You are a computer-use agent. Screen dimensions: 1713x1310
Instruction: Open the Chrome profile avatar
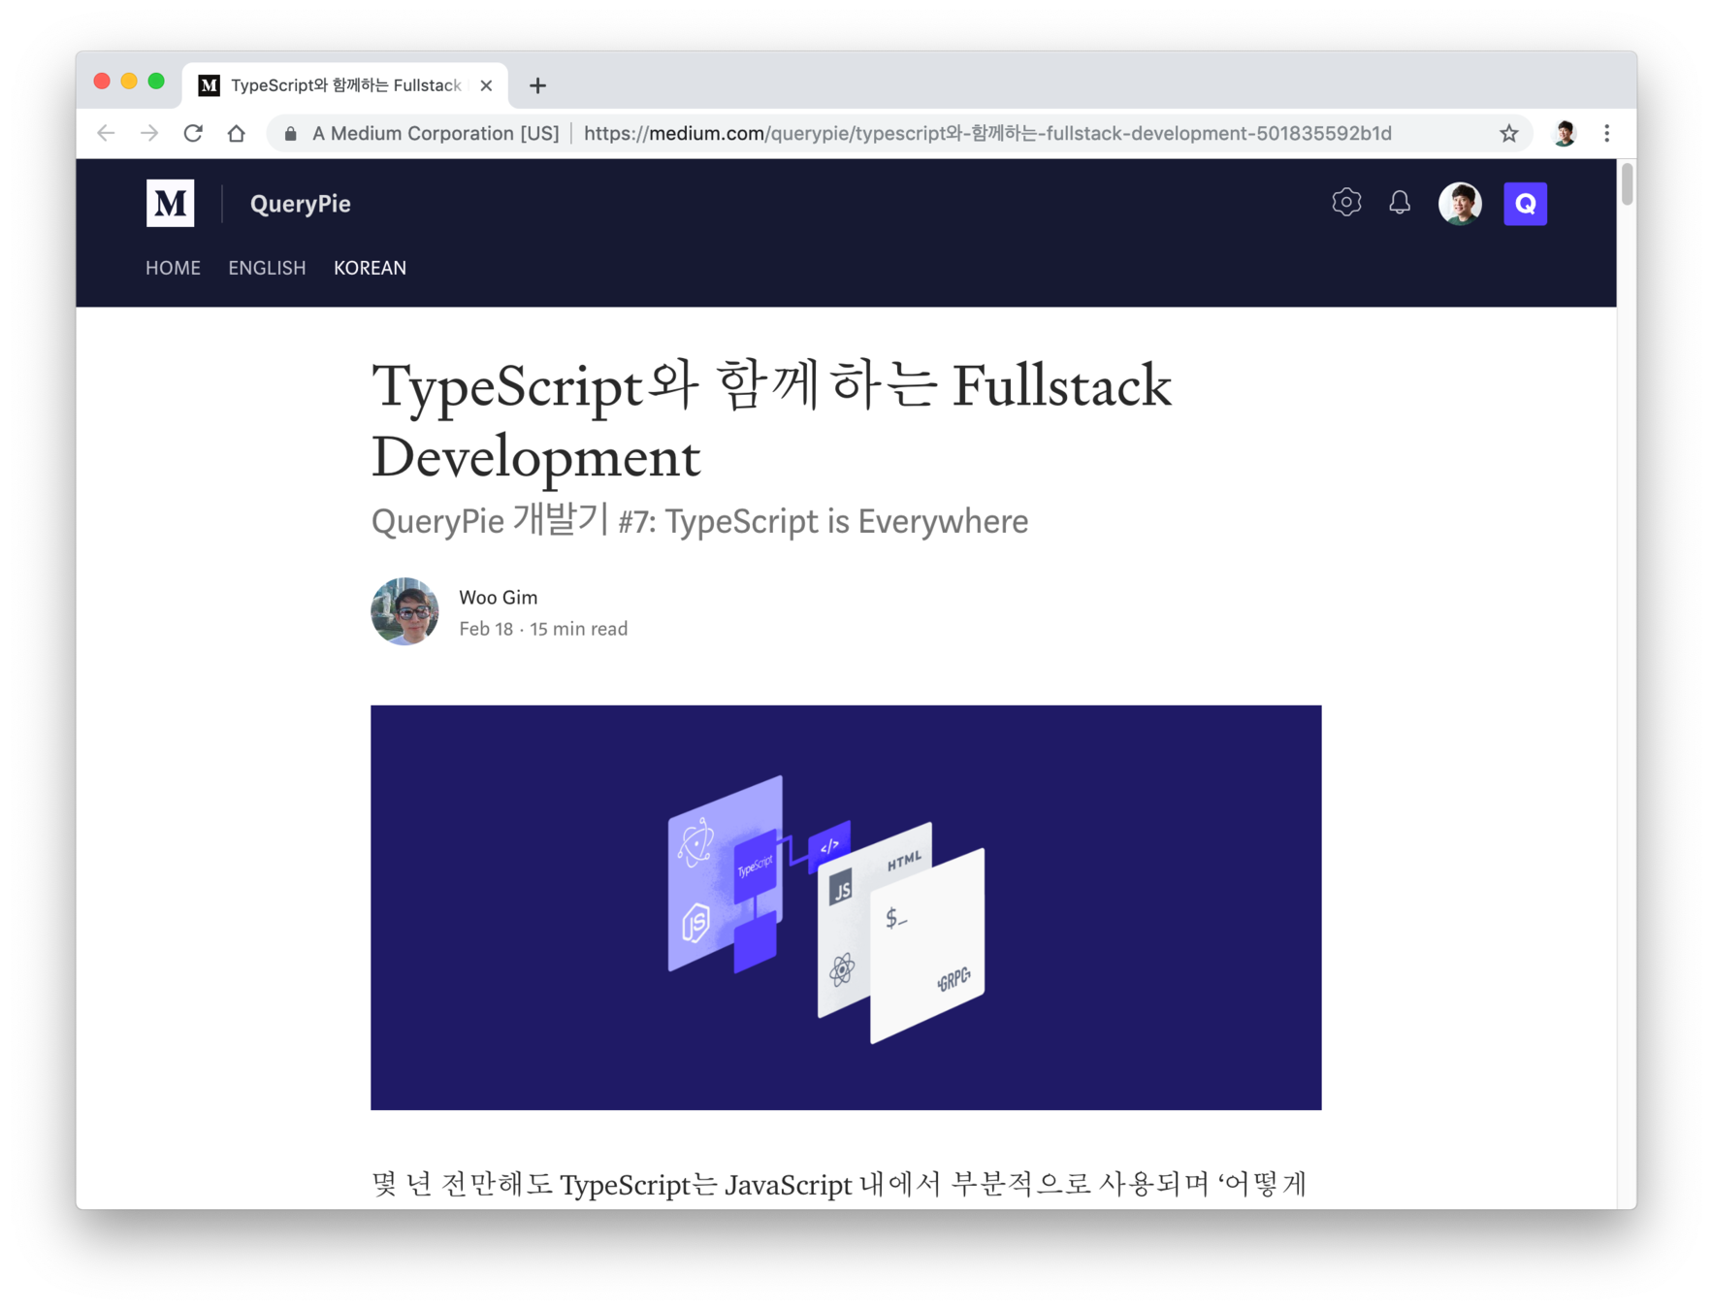(x=1564, y=134)
